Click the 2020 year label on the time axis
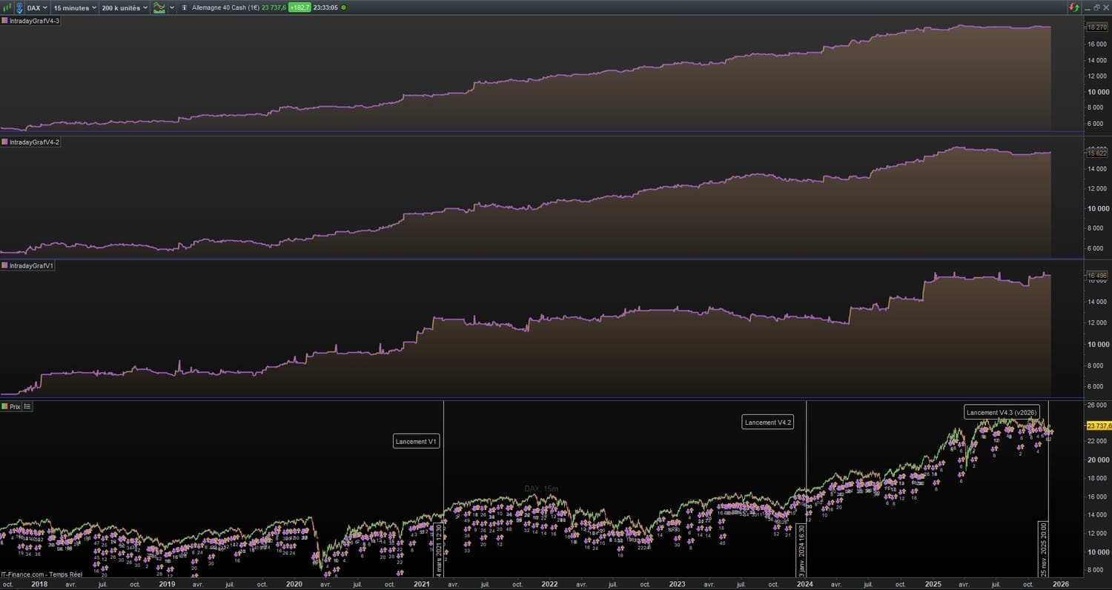This screenshot has width=1112, height=590. point(294,584)
